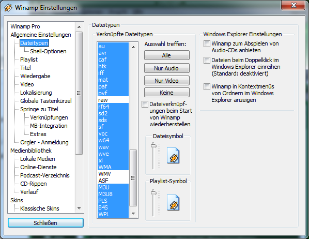Click the Playlist-Symbol icon preview
The image size is (309, 239).
(173, 202)
